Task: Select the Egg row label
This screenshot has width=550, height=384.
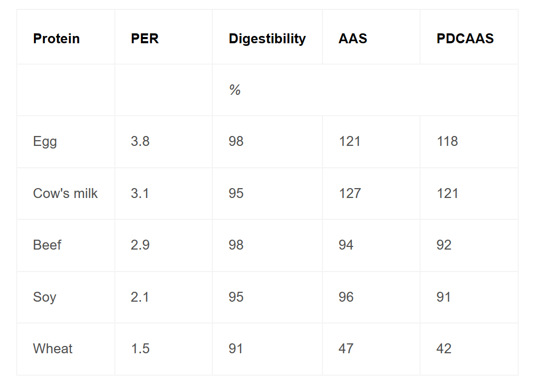Action: [x=45, y=142]
